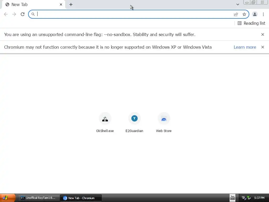Open the Learn more link

(245, 47)
